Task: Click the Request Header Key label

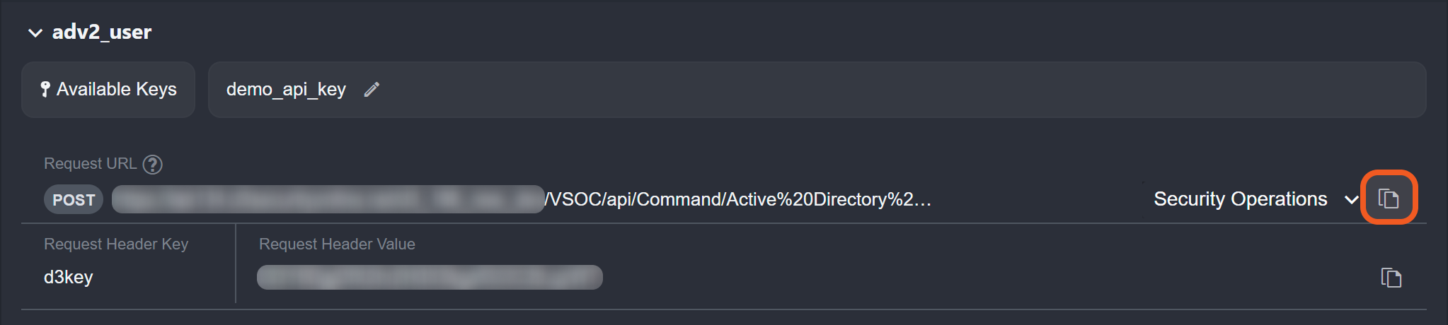Action: click(x=116, y=244)
